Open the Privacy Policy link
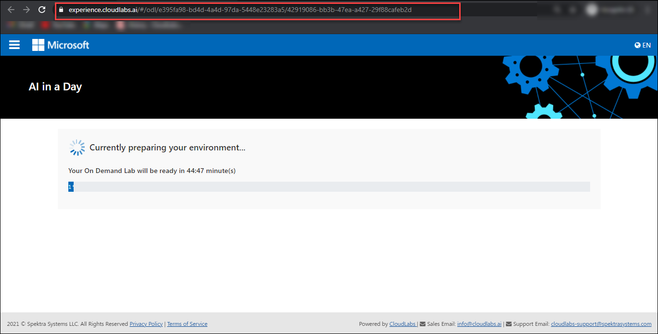The width and height of the screenshot is (658, 334). pos(146,324)
